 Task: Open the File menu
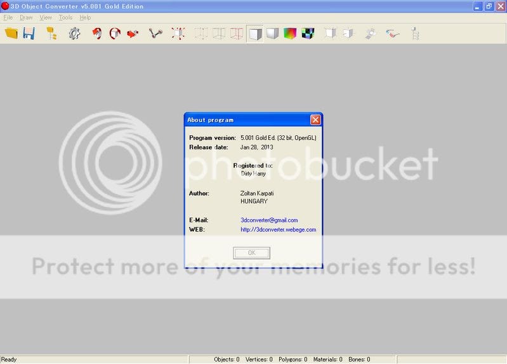pos(8,18)
